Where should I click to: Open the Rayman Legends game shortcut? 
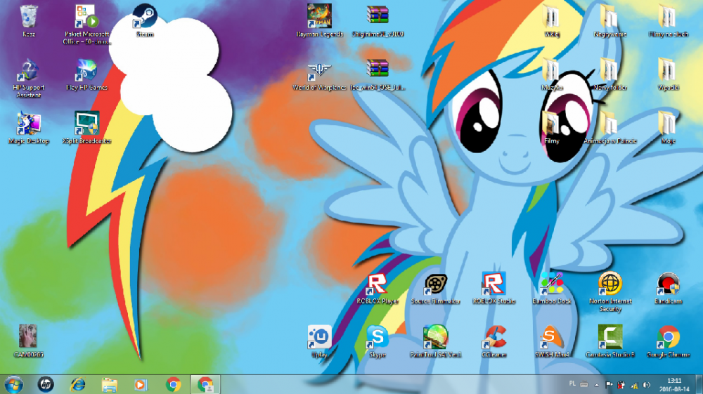click(319, 16)
